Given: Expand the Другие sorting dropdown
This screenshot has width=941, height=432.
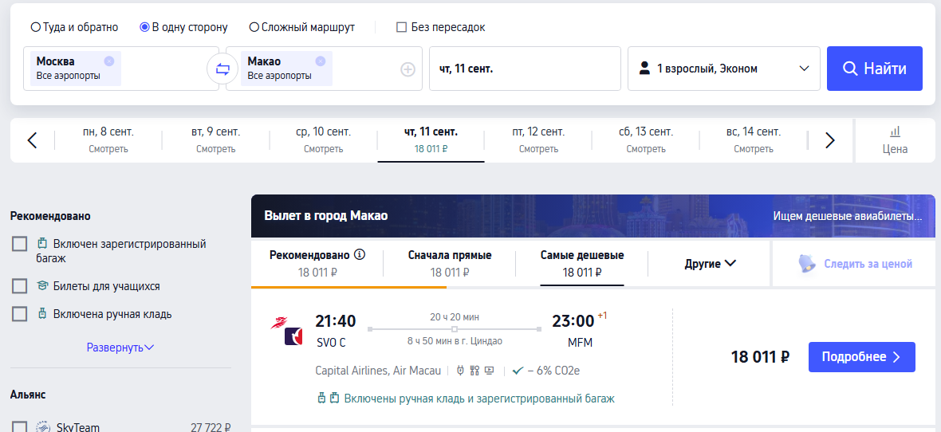Looking at the screenshot, I should pos(710,263).
